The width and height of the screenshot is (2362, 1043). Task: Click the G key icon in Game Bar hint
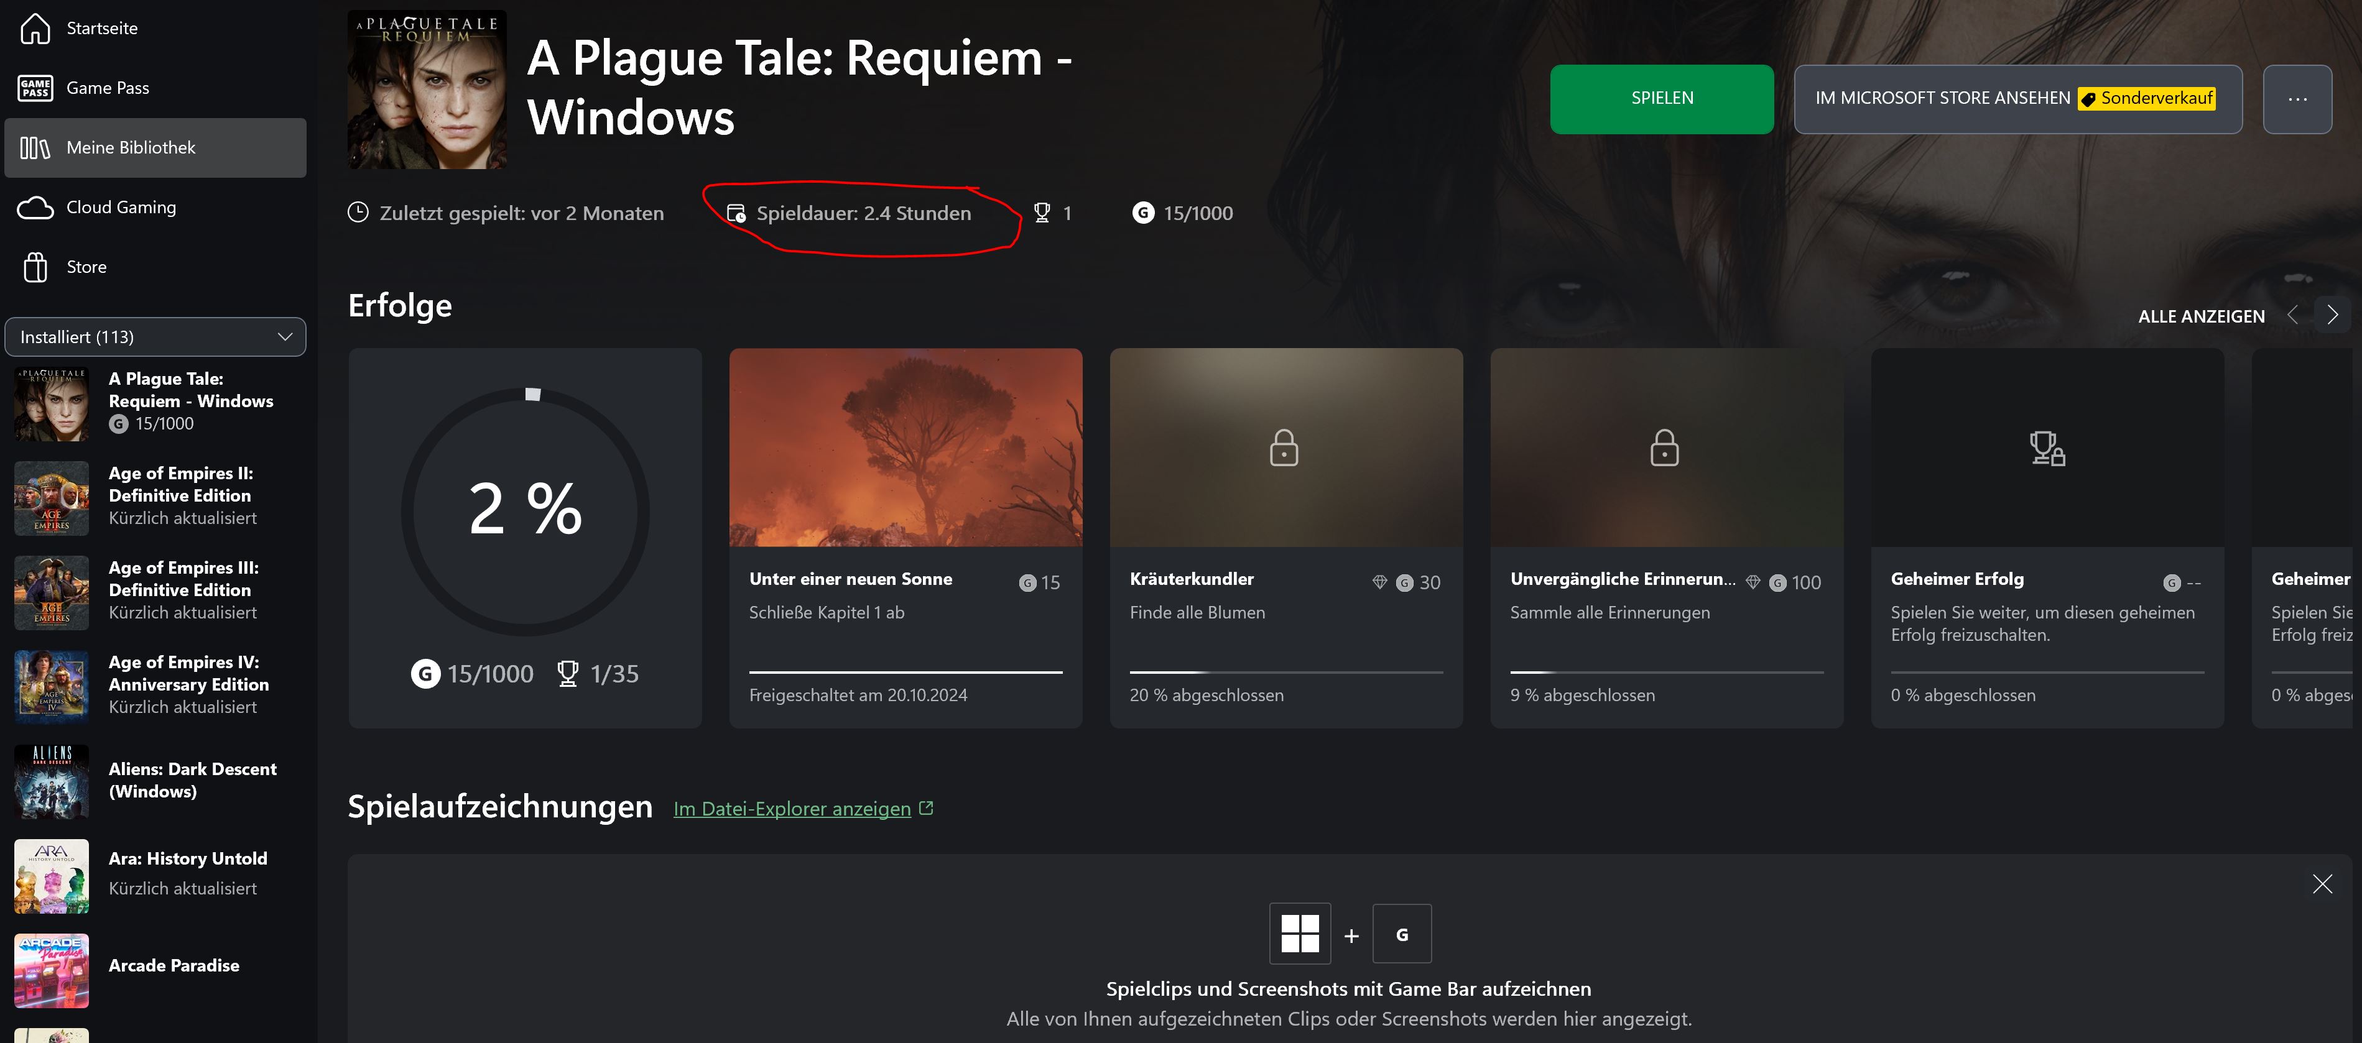tap(1401, 934)
